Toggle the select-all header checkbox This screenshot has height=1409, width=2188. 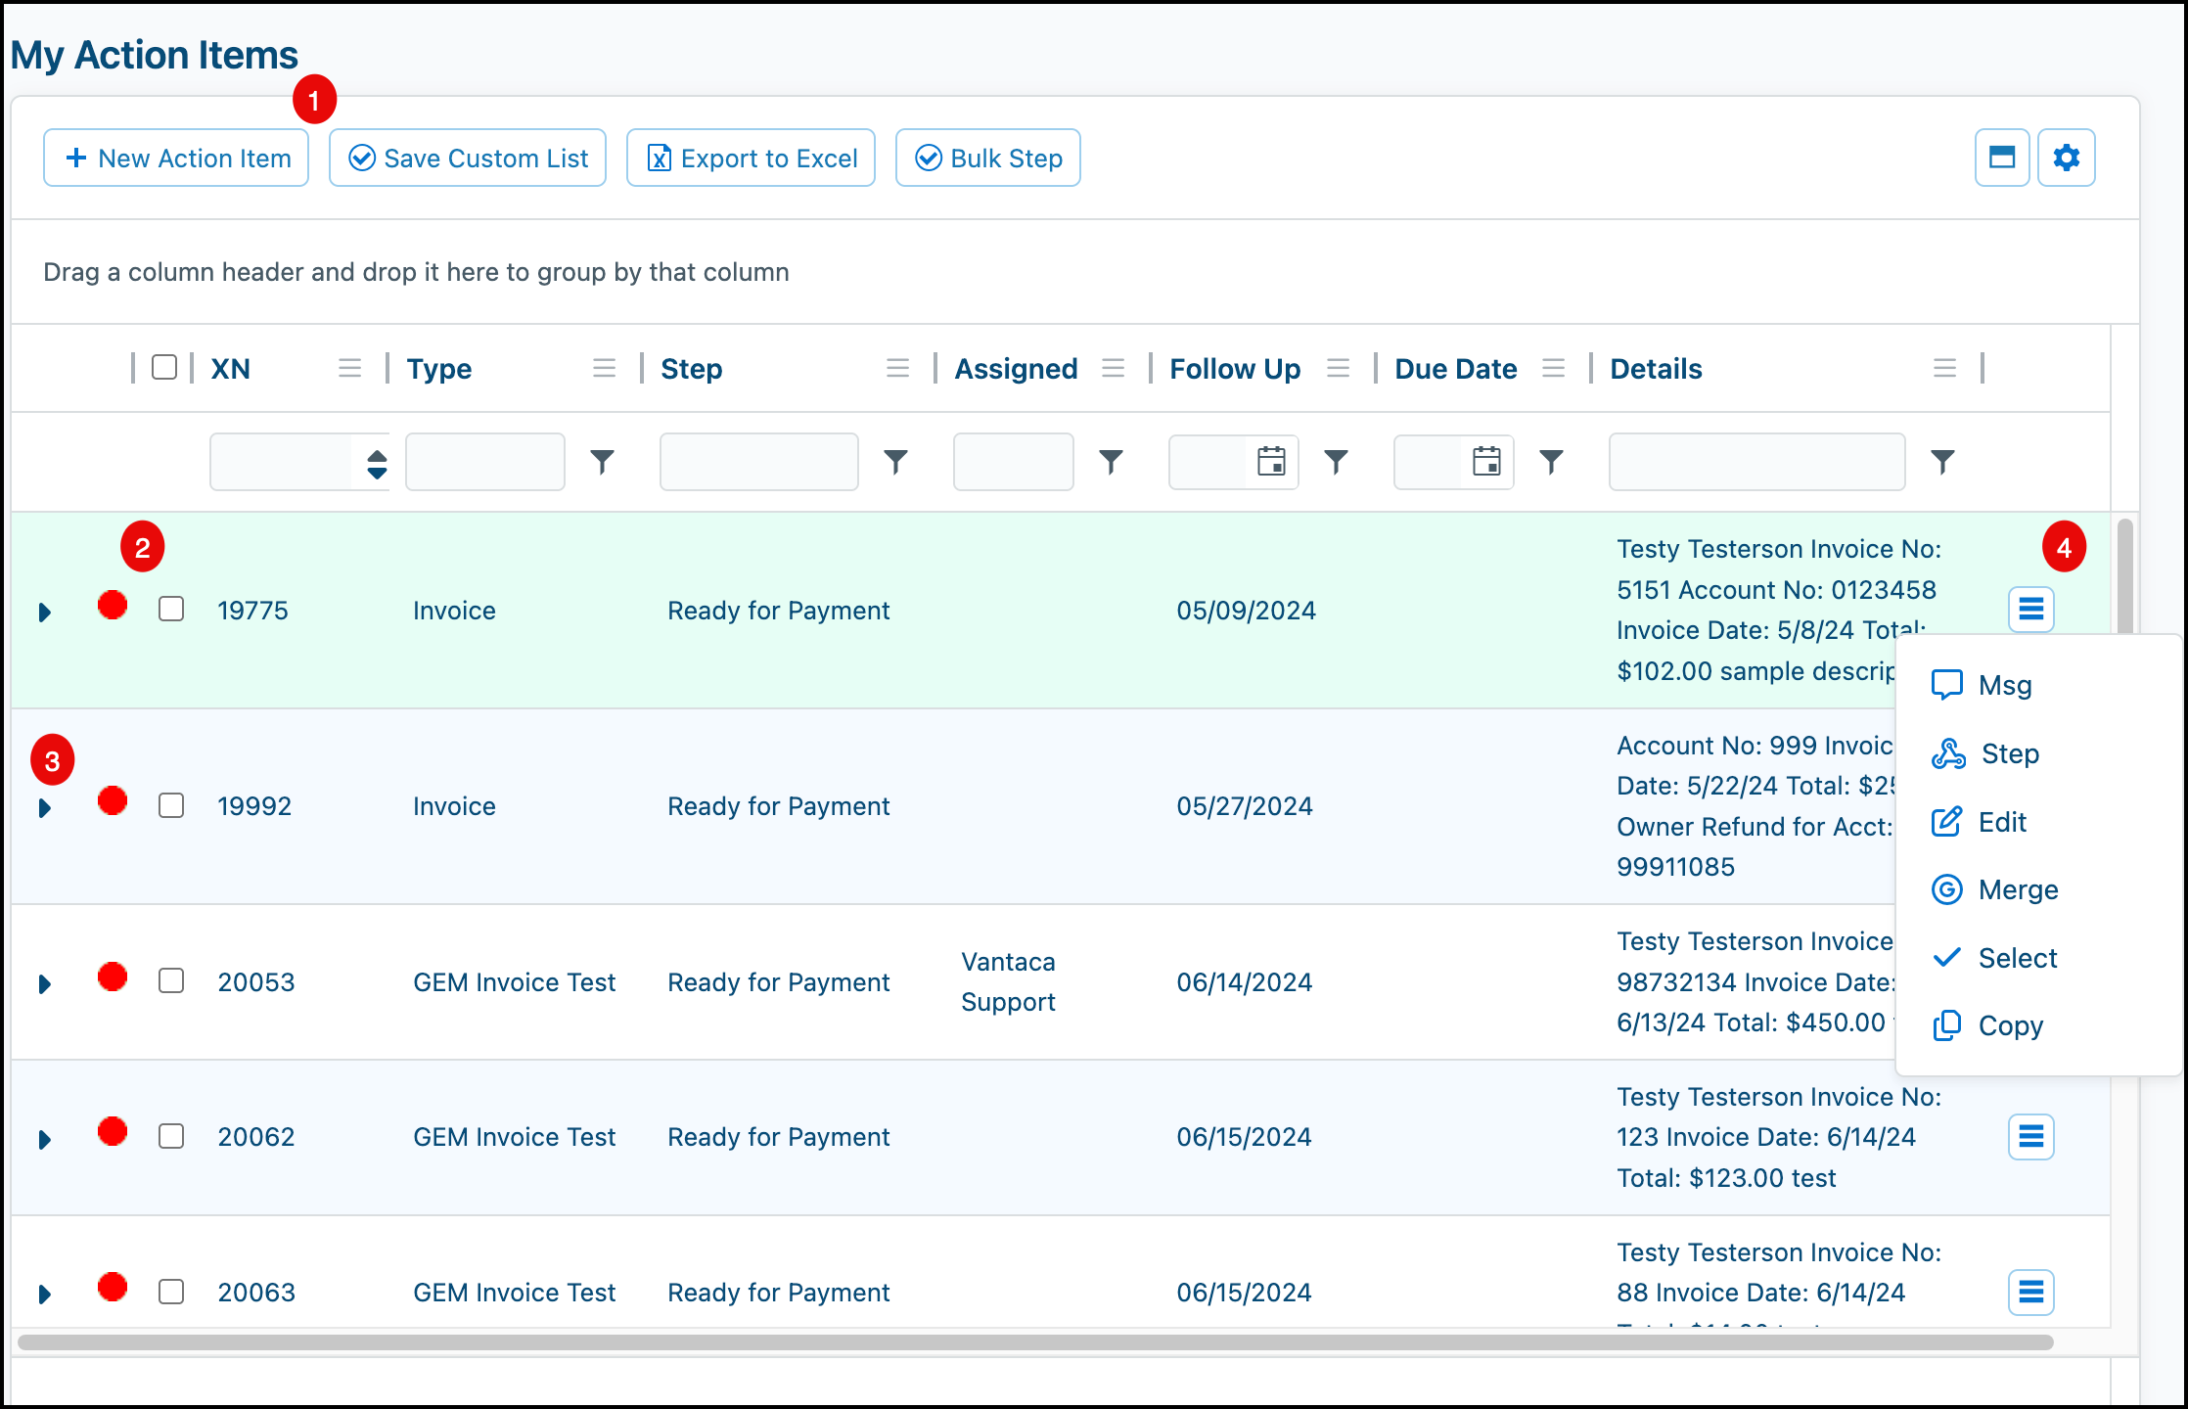pyautogui.click(x=164, y=367)
